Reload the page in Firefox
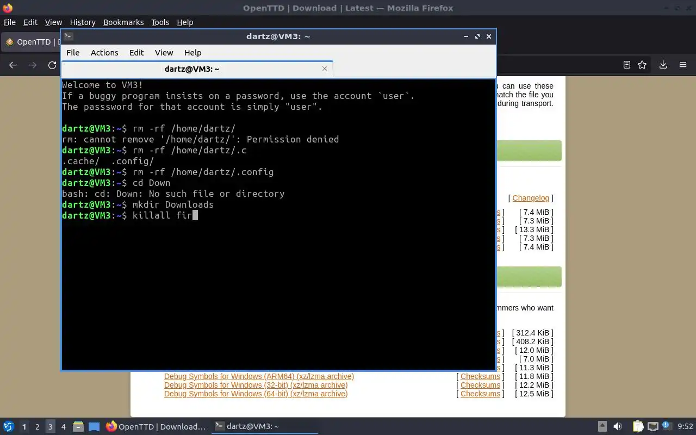696x435 pixels. (52, 65)
